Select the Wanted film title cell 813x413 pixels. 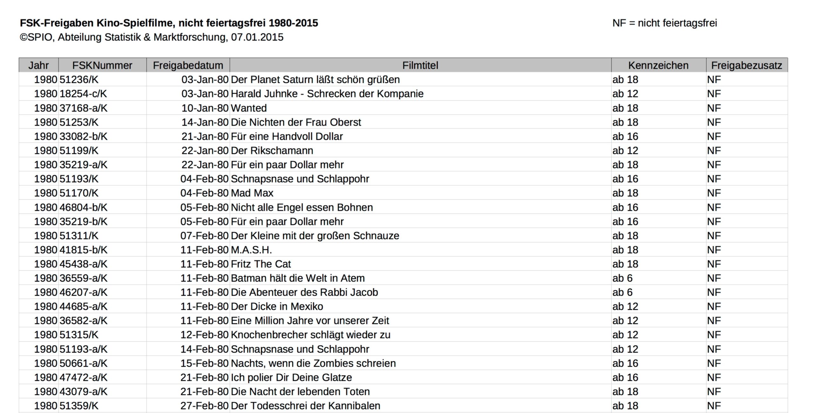tap(249, 108)
